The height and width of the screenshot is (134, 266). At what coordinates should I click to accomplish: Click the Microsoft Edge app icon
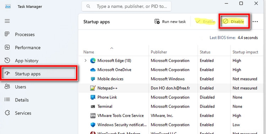click(93, 60)
